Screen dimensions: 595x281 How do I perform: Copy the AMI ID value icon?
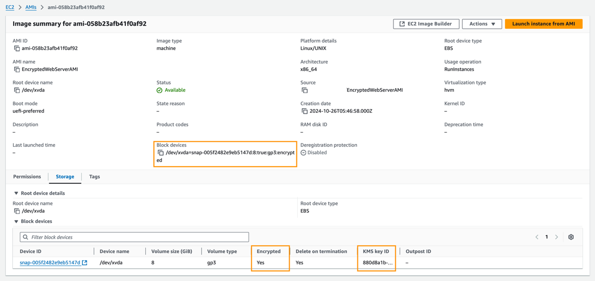point(17,49)
